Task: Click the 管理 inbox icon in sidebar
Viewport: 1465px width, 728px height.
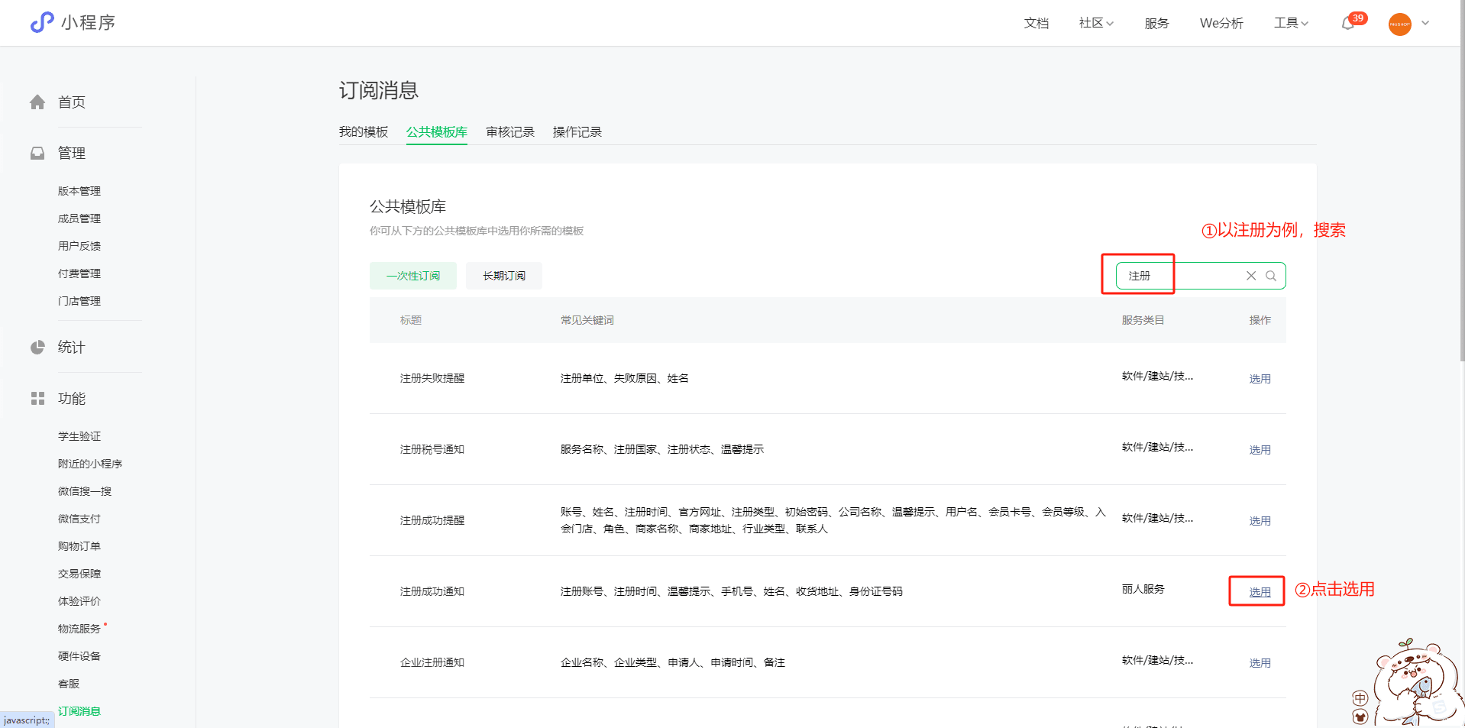Action: [x=37, y=154]
